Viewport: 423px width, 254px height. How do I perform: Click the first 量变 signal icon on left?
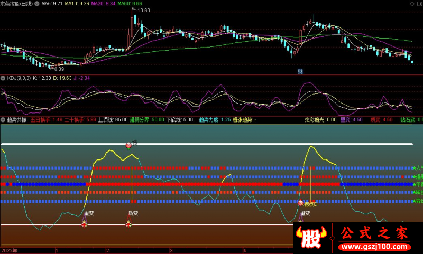[84, 223]
